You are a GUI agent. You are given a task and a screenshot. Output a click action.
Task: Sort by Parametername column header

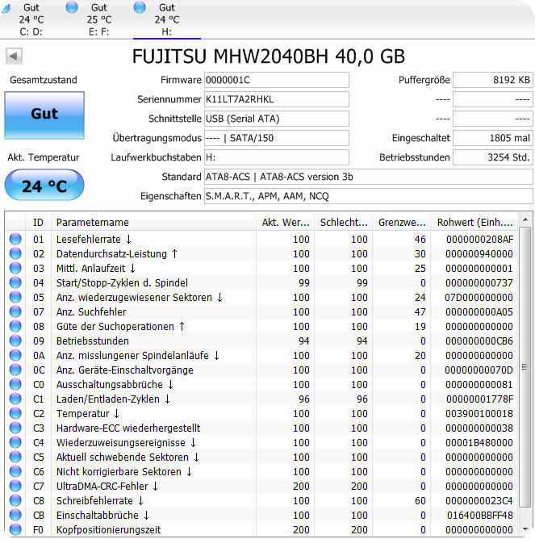[153, 222]
